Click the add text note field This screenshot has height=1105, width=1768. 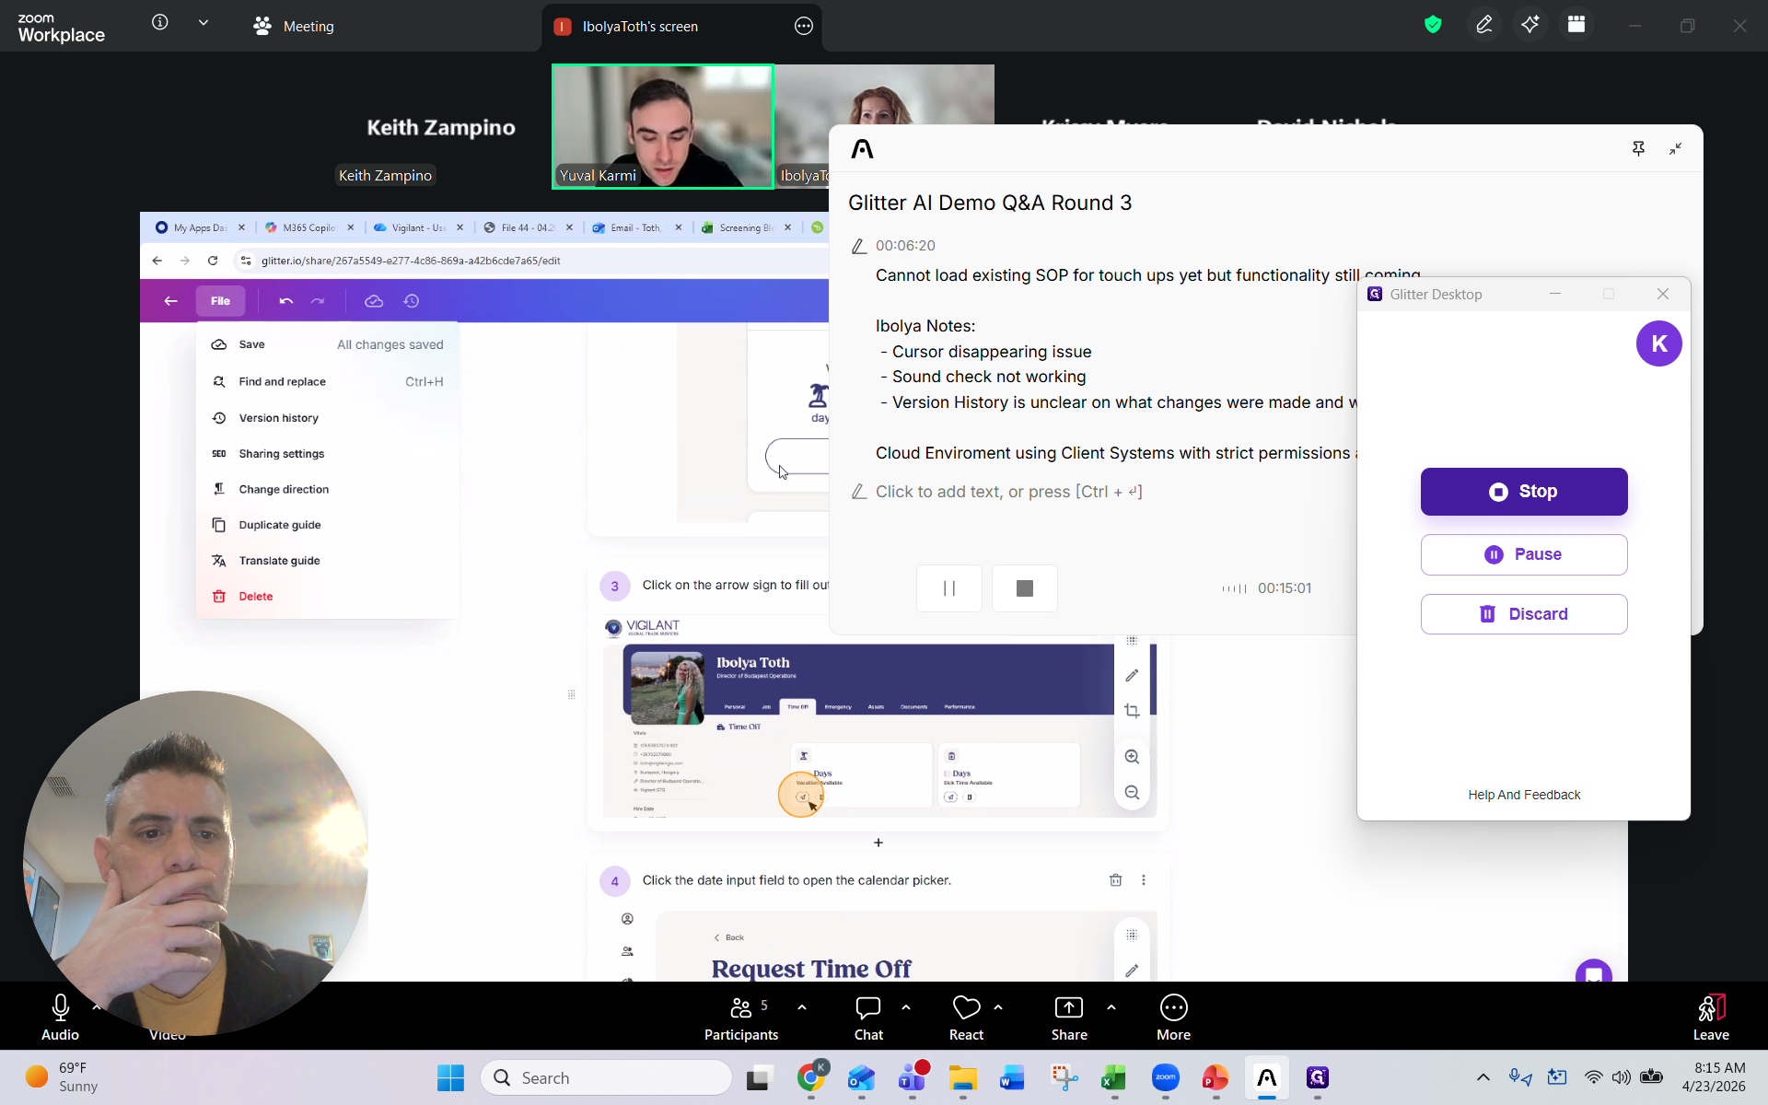(1008, 492)
